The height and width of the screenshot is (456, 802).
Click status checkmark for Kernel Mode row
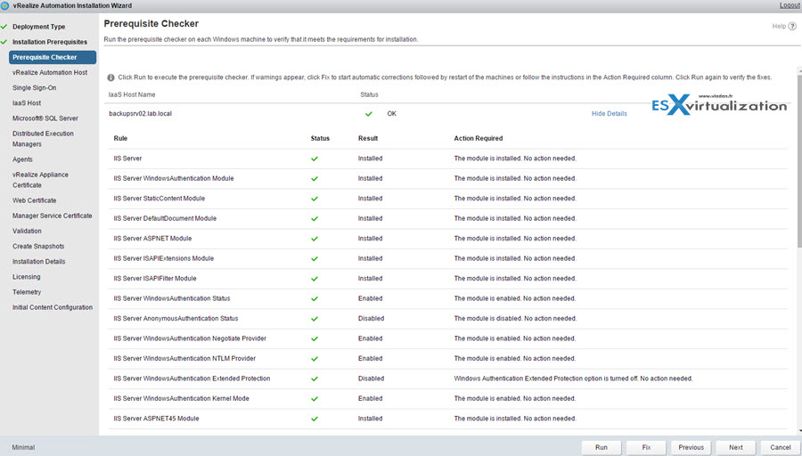[x=315, y=399]
